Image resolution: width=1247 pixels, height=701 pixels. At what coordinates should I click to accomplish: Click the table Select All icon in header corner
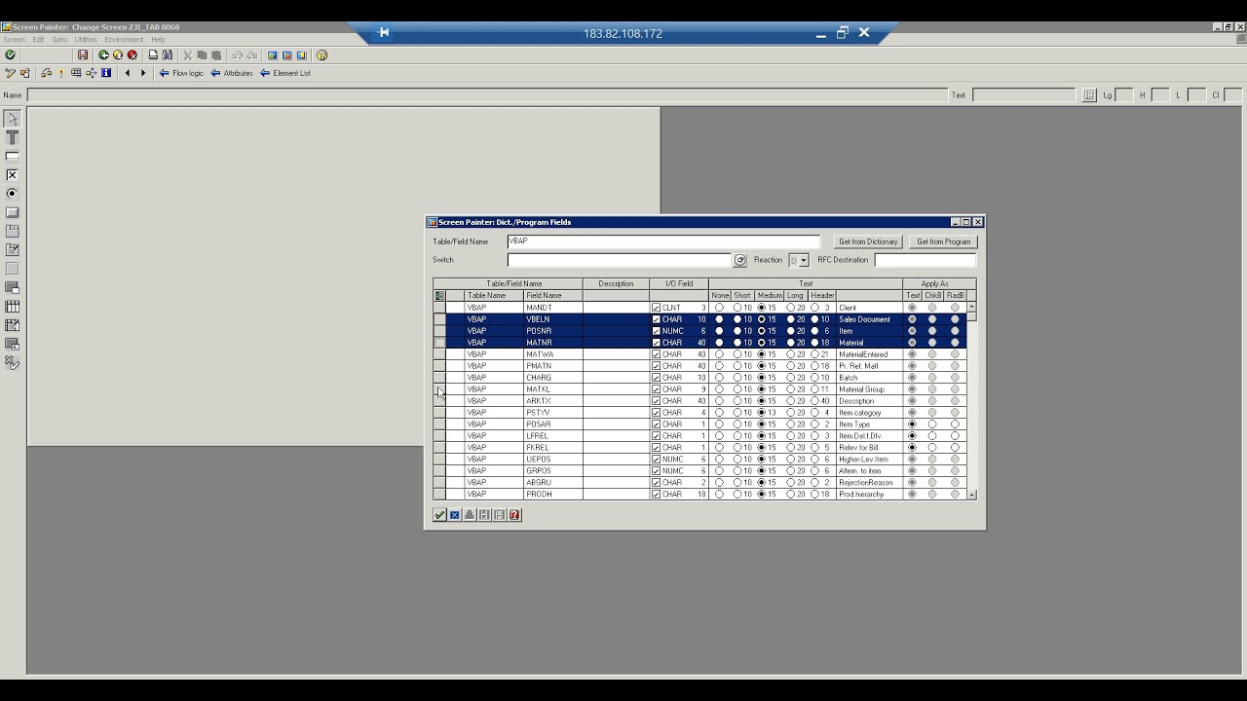439,296
